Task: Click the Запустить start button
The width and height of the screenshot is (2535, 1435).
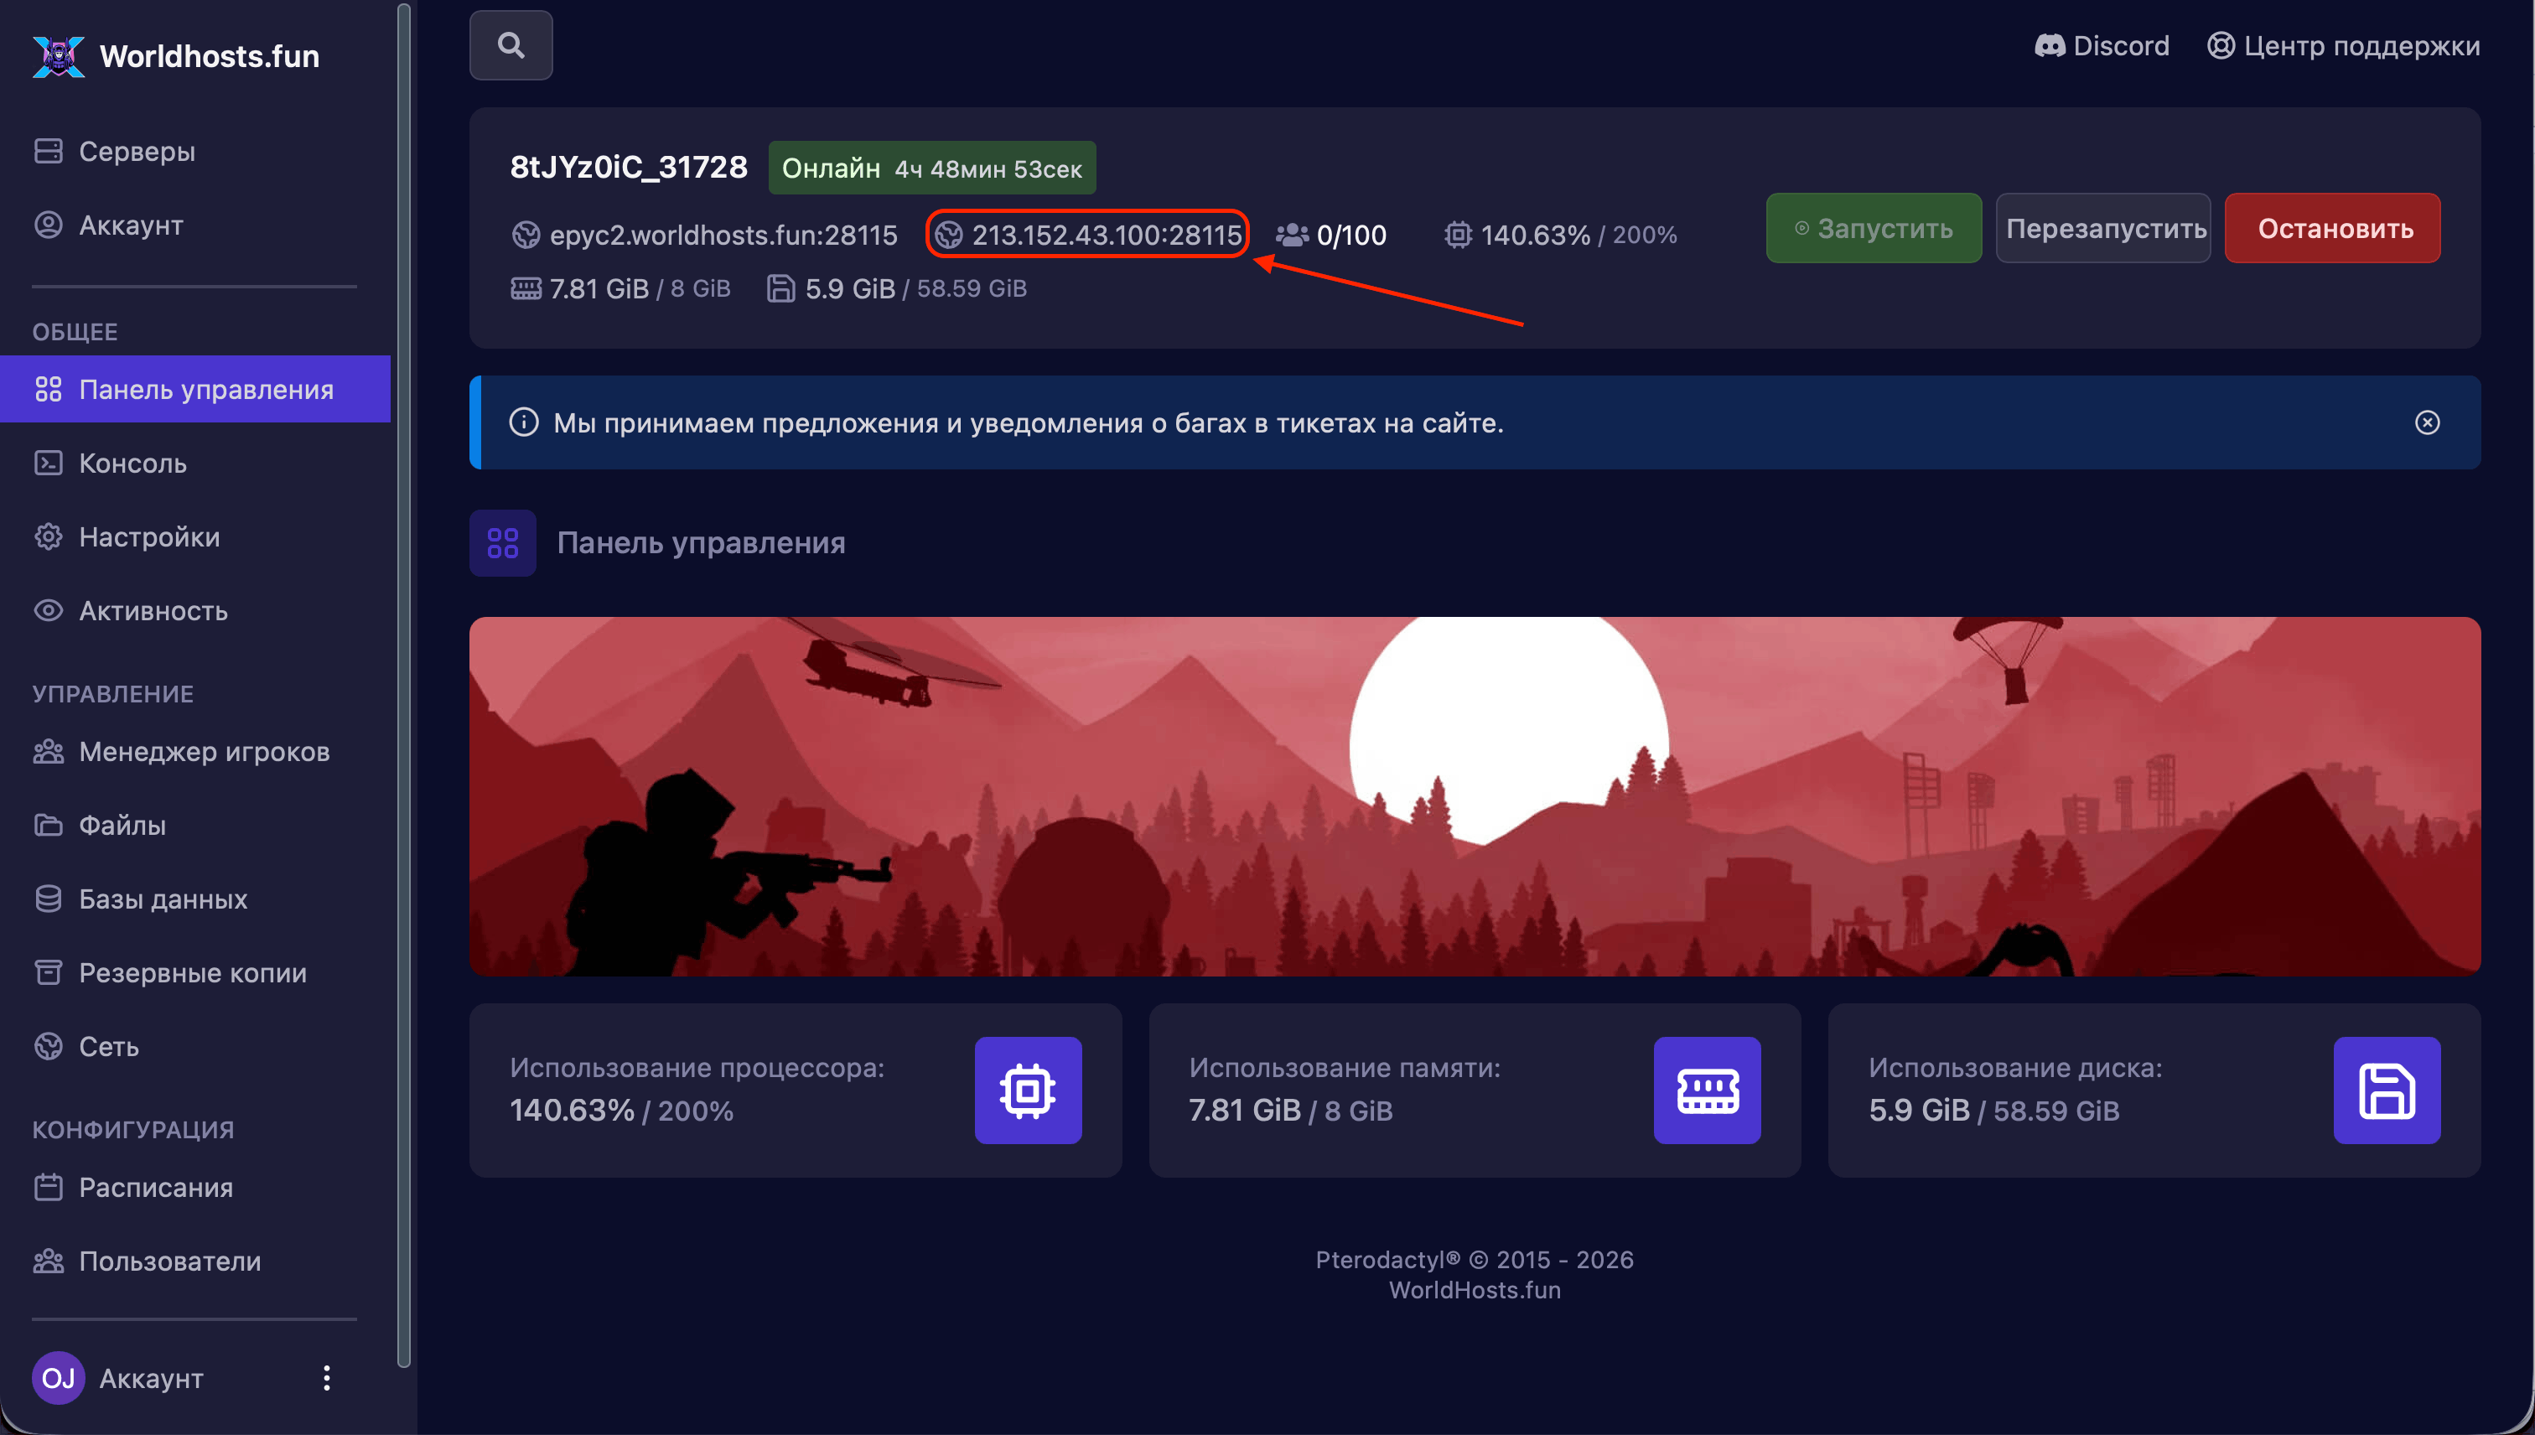Action: pos(1874,229)
